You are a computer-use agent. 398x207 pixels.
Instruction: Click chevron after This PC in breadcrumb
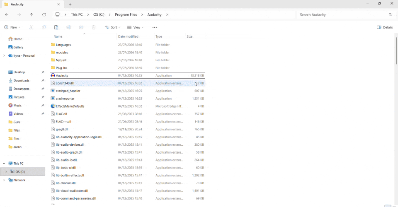click(88, 14)
